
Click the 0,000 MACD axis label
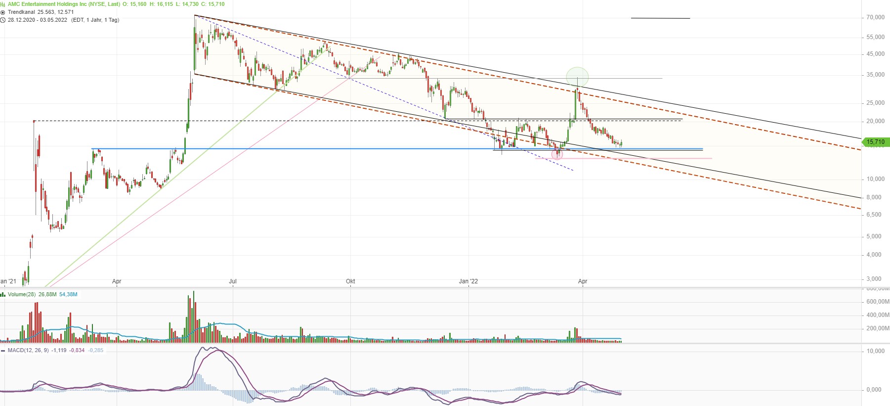[874, 390]
